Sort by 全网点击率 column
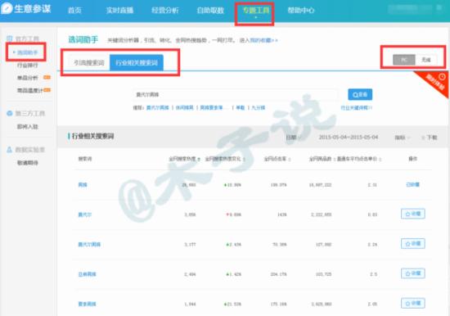The height and width of the screenshot is (316, 450). 277,159
